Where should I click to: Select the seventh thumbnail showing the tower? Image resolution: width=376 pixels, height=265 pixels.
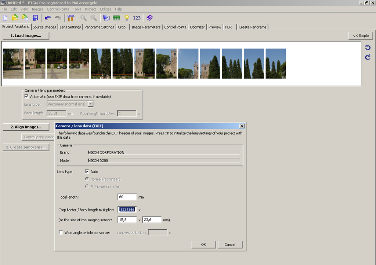pos(145,63)
